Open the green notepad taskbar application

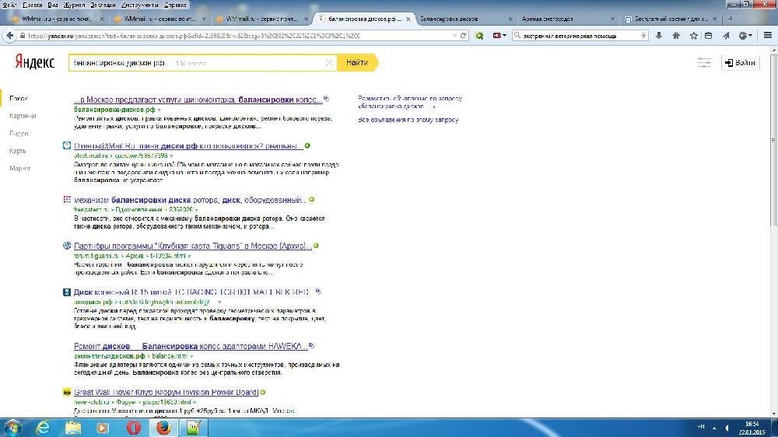click(x=193, y=428)
